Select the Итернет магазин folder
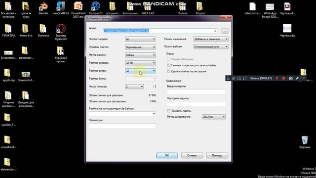316x178 pixels. [8, 99]
